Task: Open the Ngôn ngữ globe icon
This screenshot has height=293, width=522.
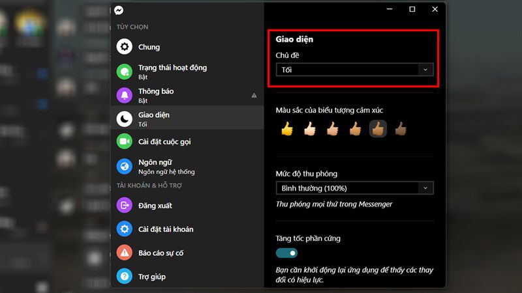Action: pos(125,167)
